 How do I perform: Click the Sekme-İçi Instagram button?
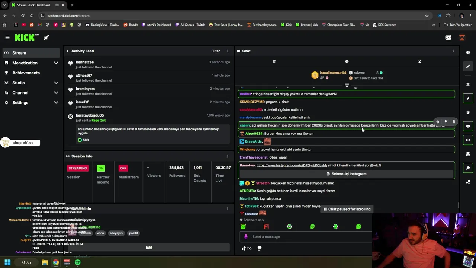[x=346, y=174]
